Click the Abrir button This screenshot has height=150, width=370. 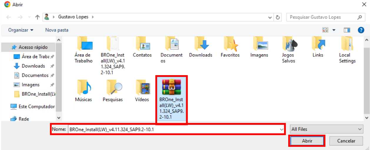pos(307,141)
